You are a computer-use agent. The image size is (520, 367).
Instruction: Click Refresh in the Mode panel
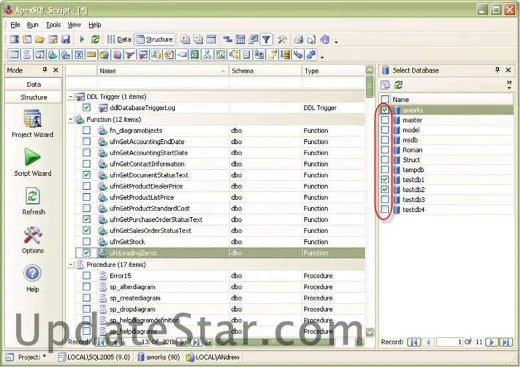33,201
